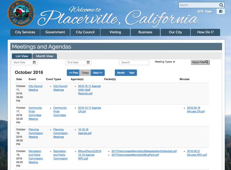Viewport: 231px width, 170px height.
Task: Open the City Services menu
Action: 25,32
